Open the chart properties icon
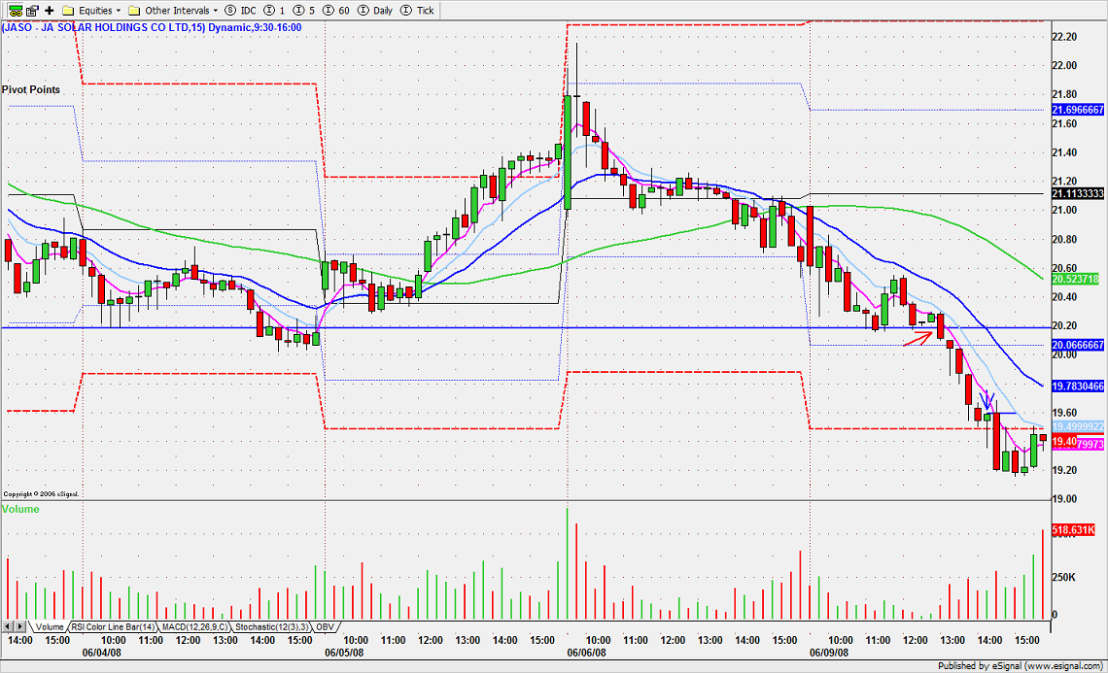1108x673 pixels. click(32, 10)
